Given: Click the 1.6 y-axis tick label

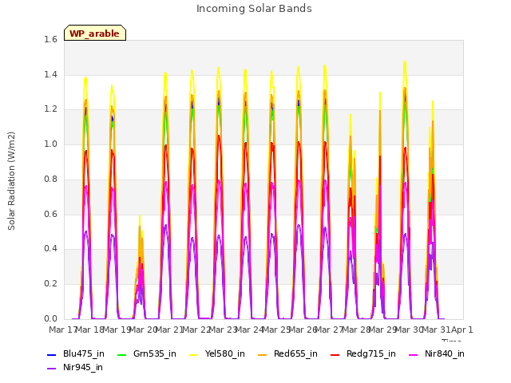Looking at the screenshot, I should tap(50, 39).
